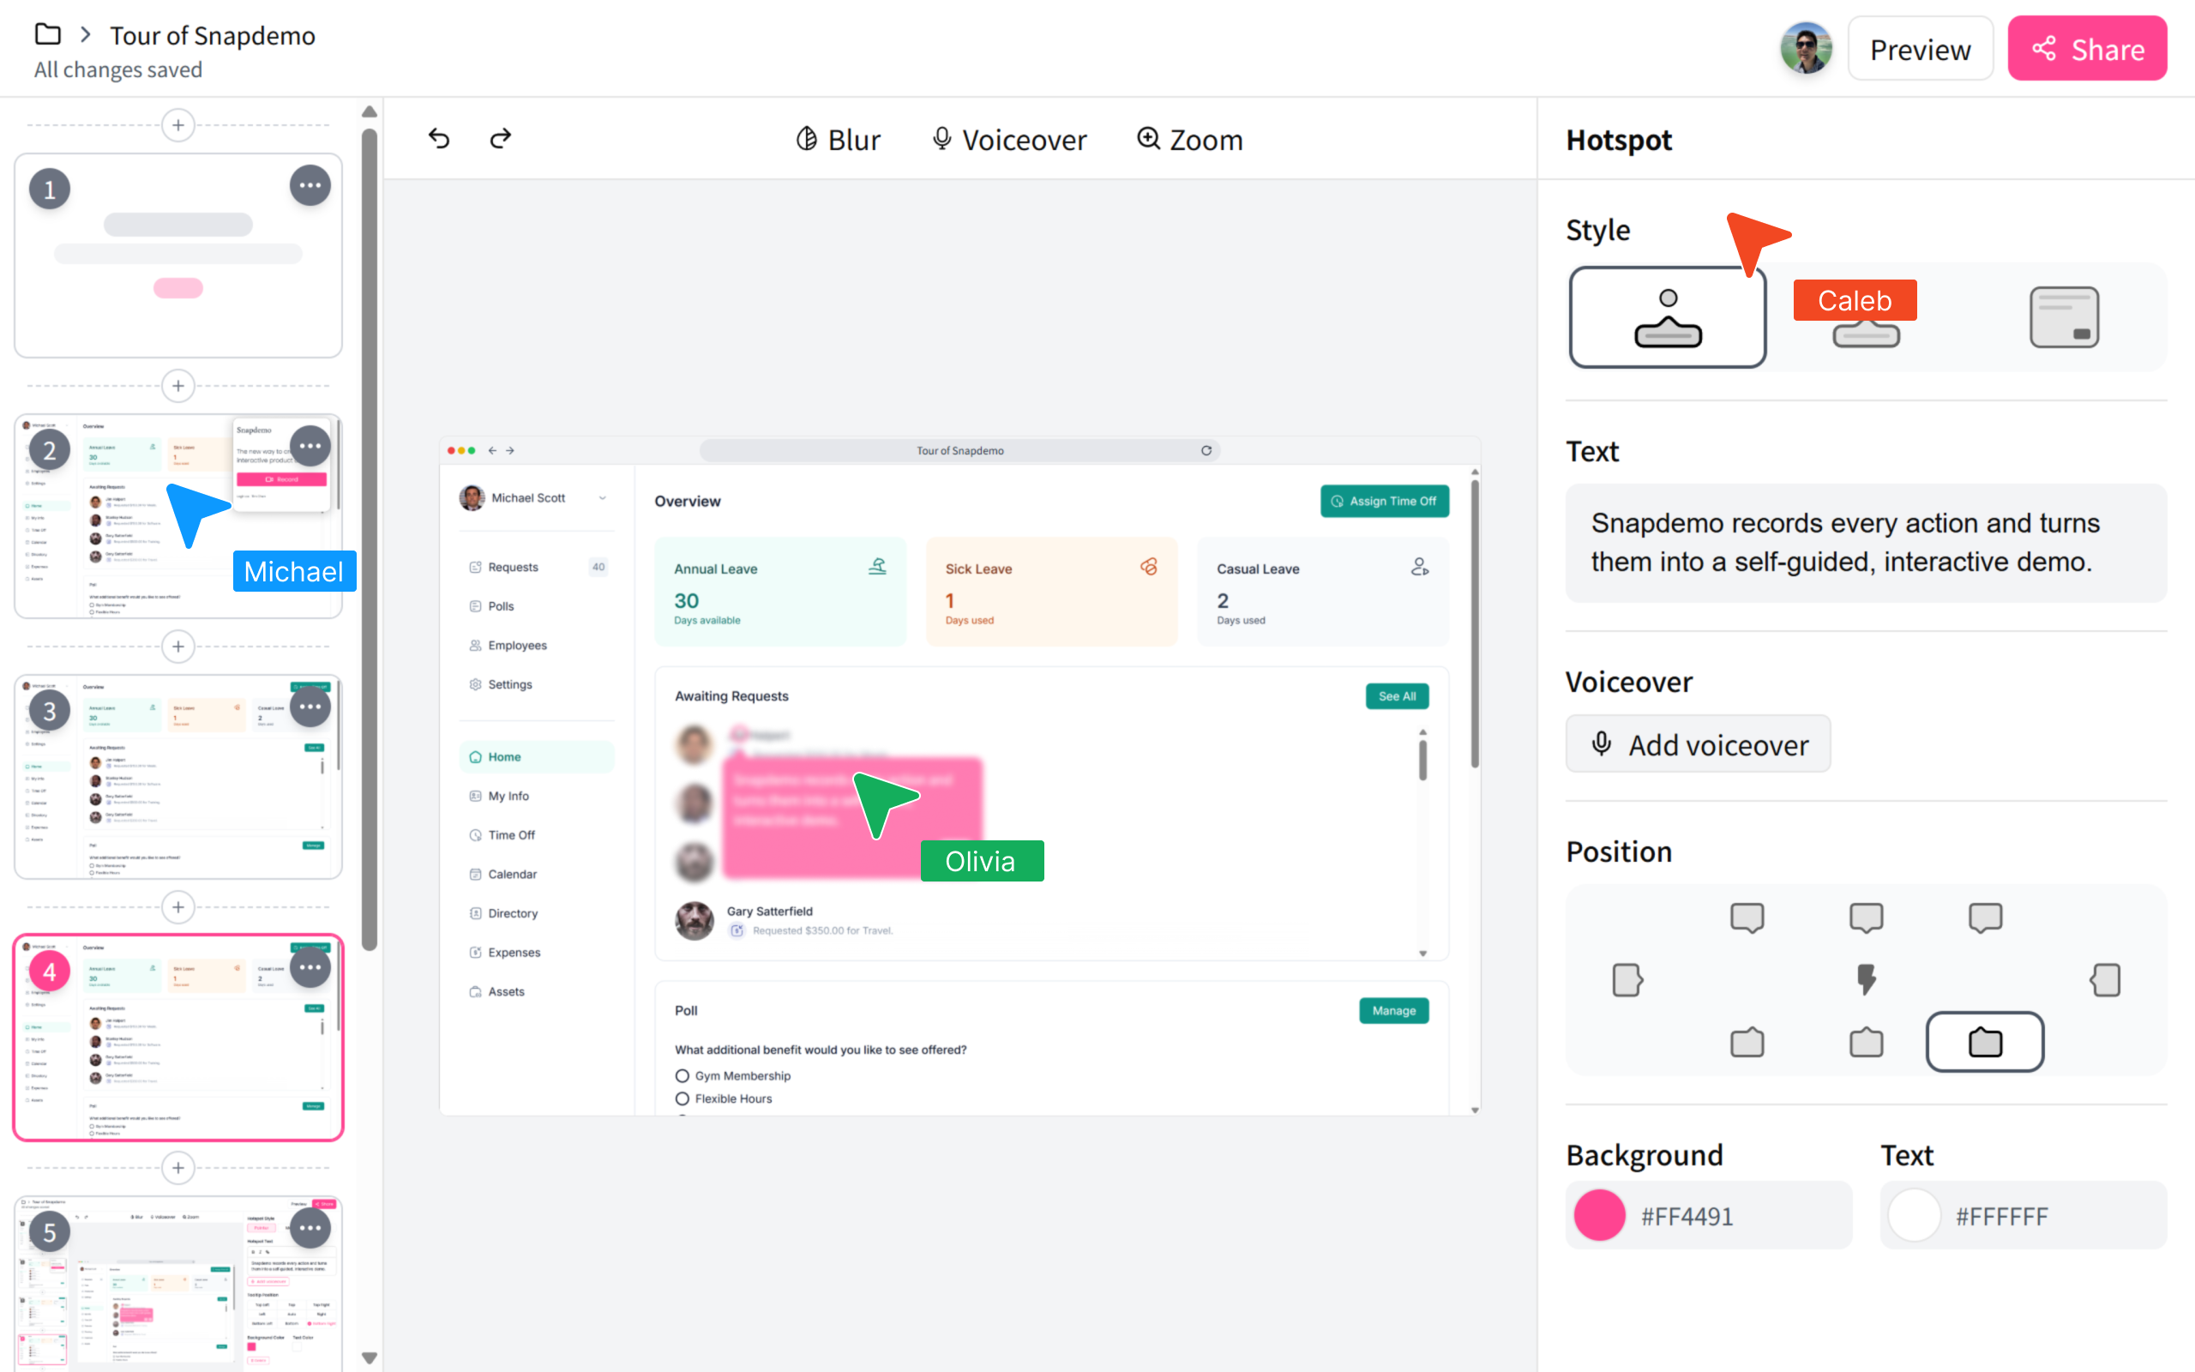The height and width of the screenshot is (1372, 2195).
Task: Add a step between steps 3 and 4
Action: point(177,907)
